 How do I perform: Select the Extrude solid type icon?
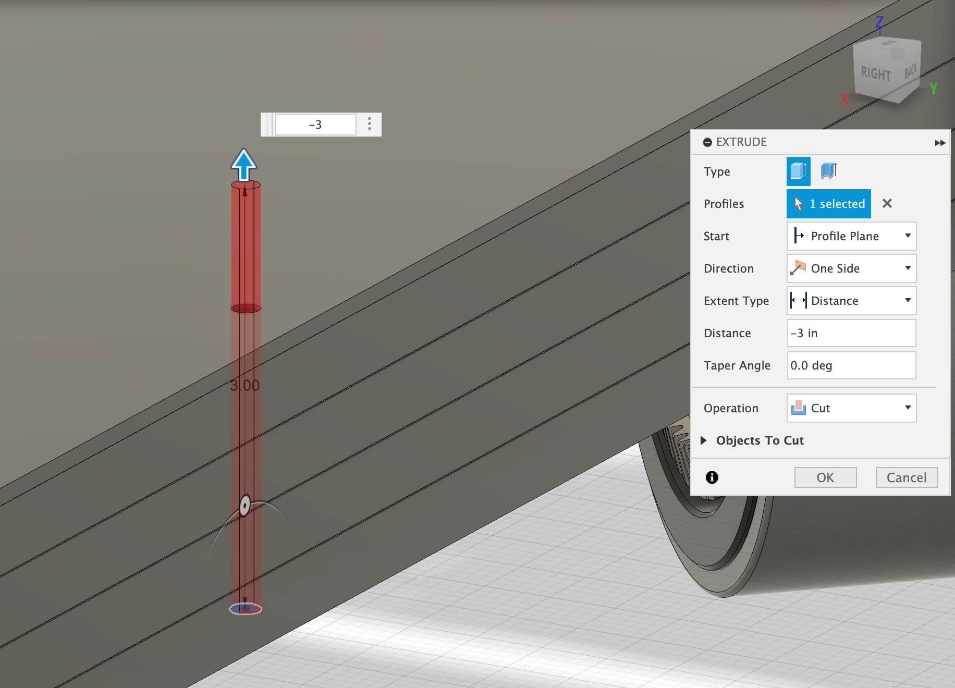[x=798, y=171]
